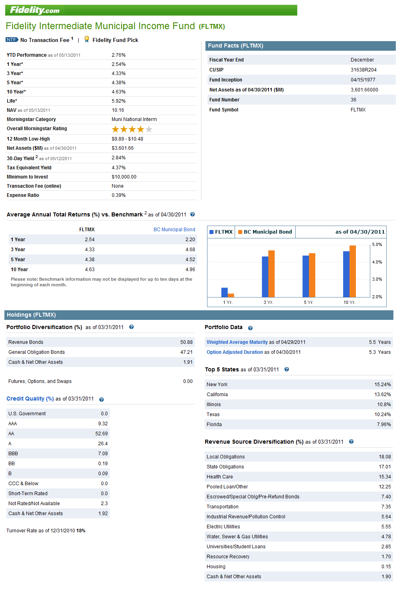The width and height of the screenshot is (399, 599).
Task: Click the Resource Recovery revenue row
Action: pyautogui.click(x=299, y=557)
